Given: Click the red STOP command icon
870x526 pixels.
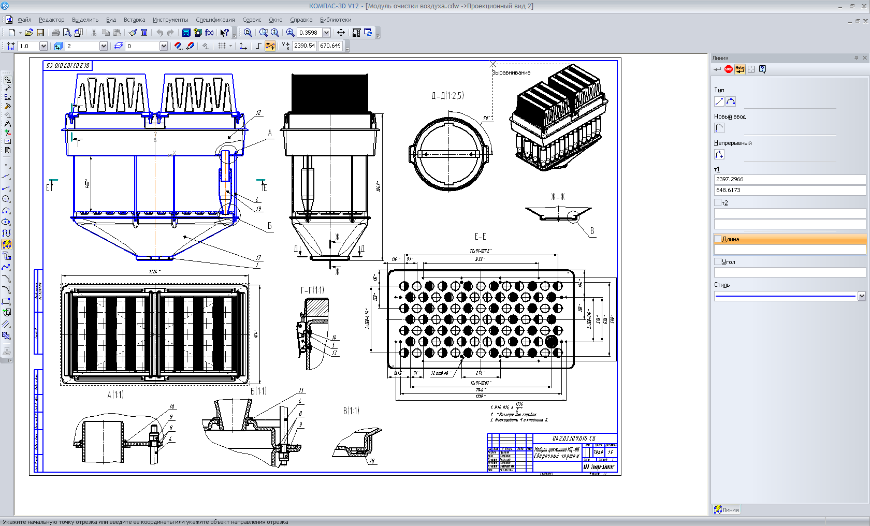Looking at the screenshot, I should click(729, 69).
